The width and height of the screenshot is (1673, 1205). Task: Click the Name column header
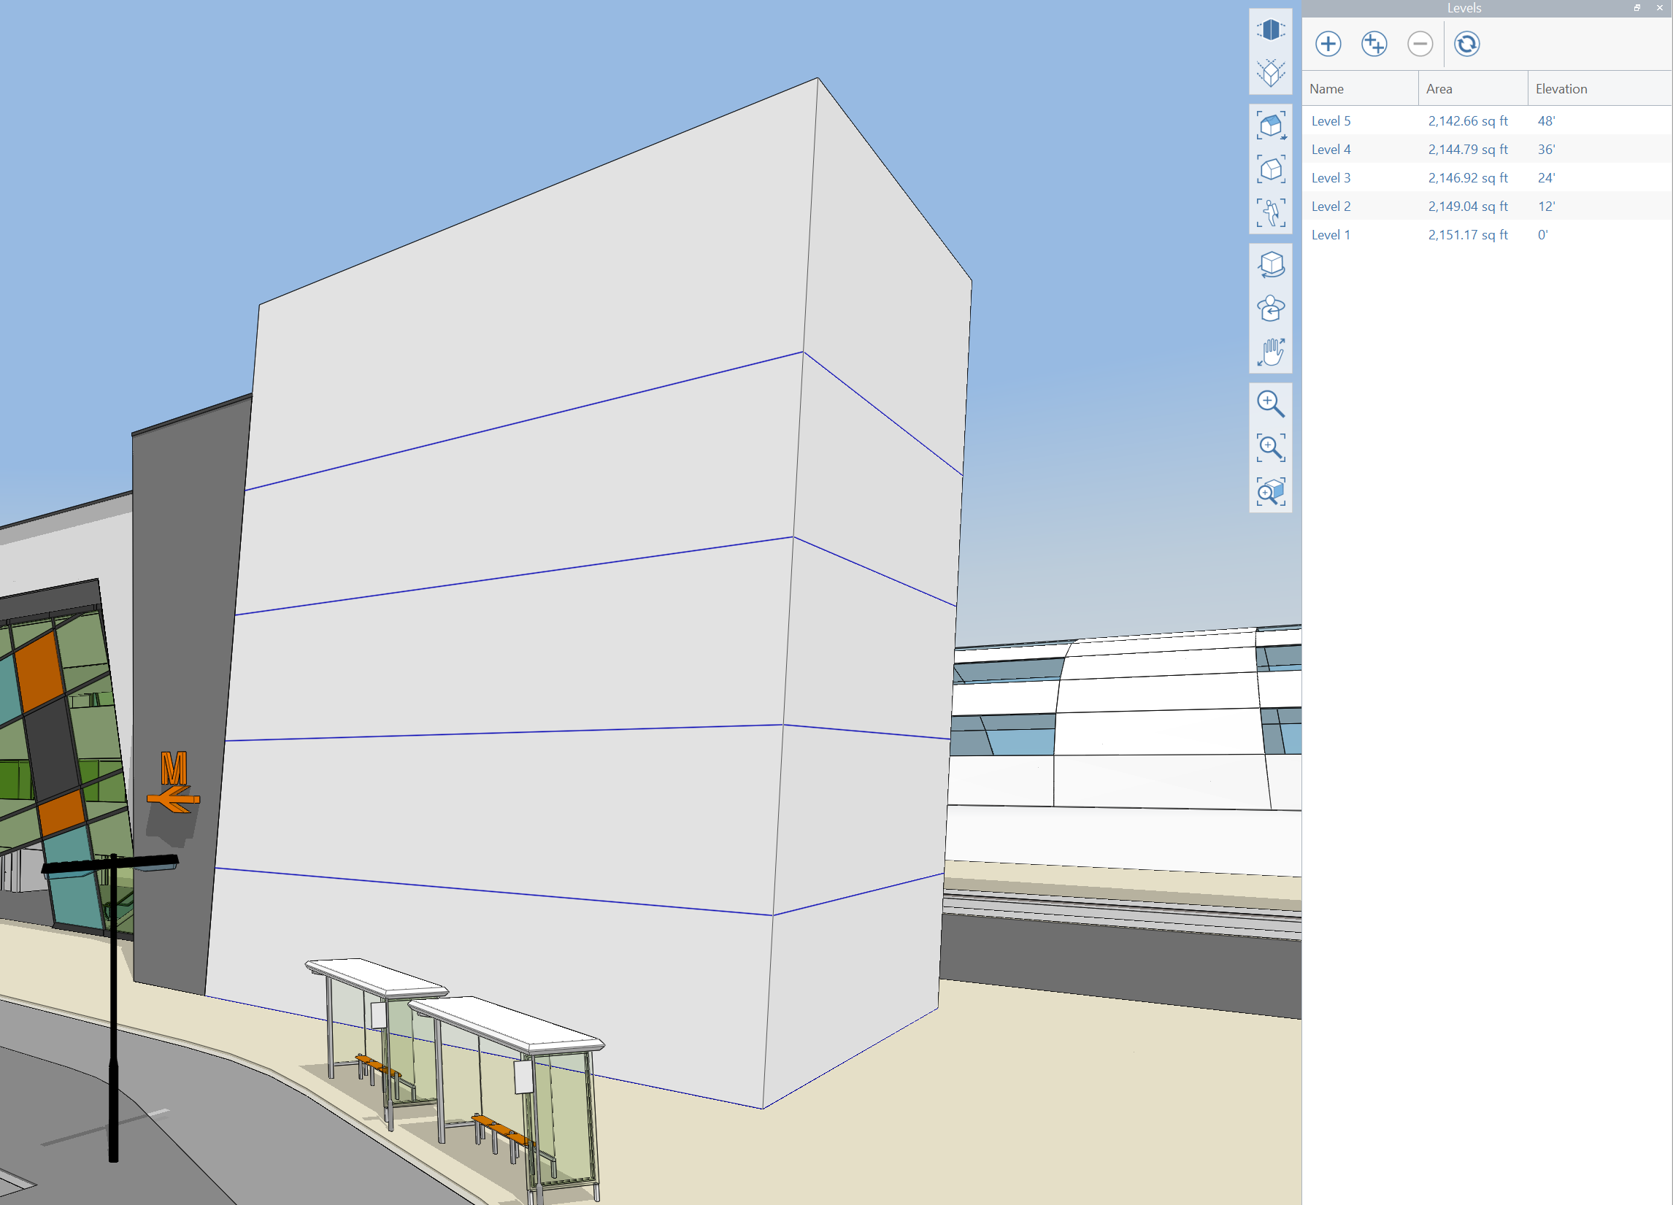(x=1326, y=88)
